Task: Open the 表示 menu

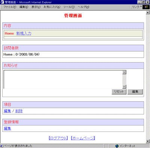Action: coord(36,7)
